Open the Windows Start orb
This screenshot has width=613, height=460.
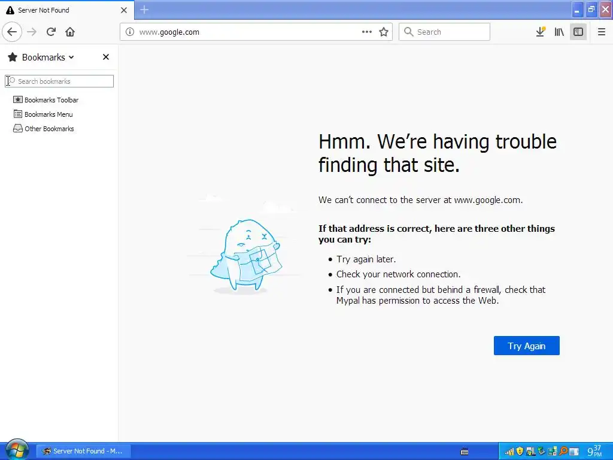17,450
